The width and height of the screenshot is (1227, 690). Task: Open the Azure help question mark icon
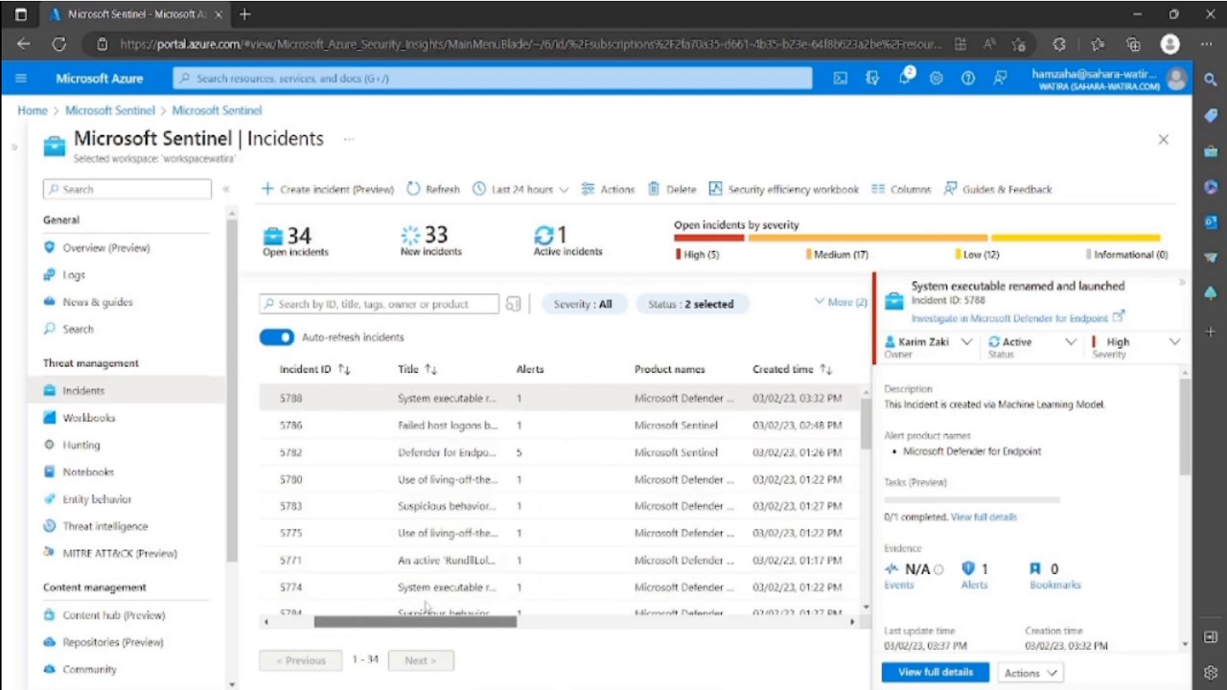pos(968,79)
